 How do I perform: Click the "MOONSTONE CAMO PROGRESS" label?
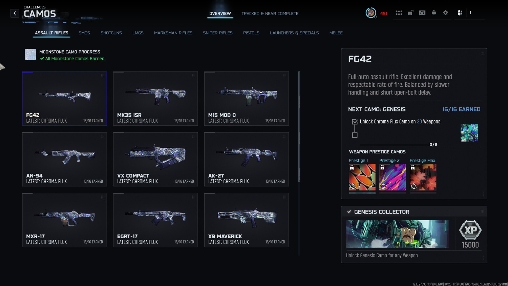[70, 52]
